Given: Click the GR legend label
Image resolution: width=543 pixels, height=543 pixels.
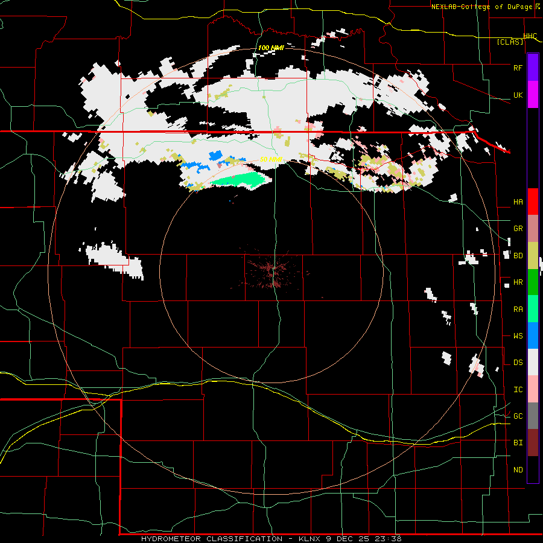Looking at the screenshot, I should tap(518, 229).
